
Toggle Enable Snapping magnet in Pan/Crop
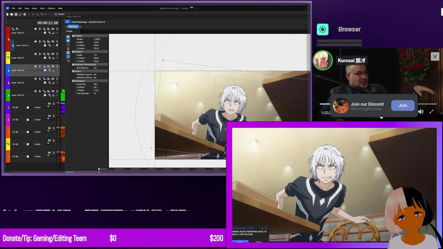[x=68, y=49]
